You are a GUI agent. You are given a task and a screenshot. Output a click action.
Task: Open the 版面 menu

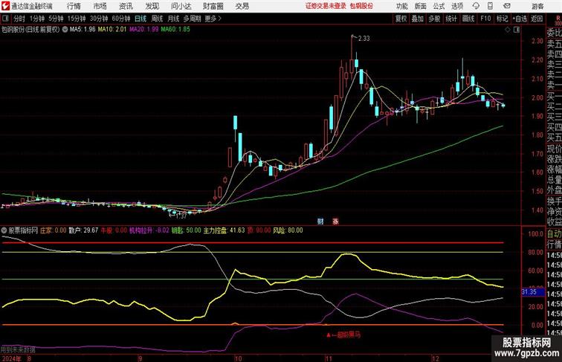click(x=421, y=6)
